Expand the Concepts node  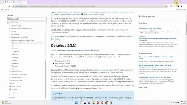(x=11, y=57)
